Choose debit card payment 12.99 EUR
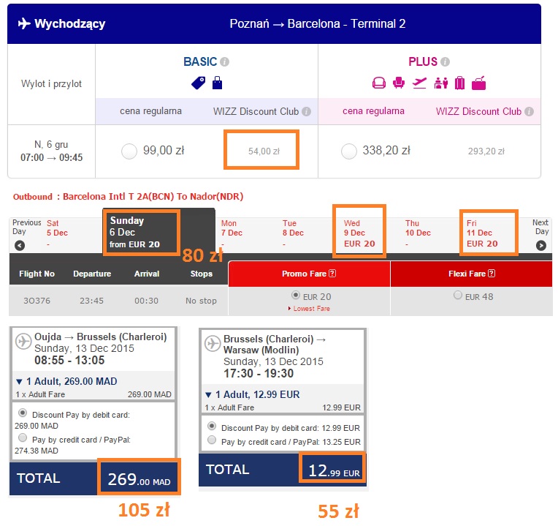Viewport: 558px width, 526px height. click(x=212, y=426)
